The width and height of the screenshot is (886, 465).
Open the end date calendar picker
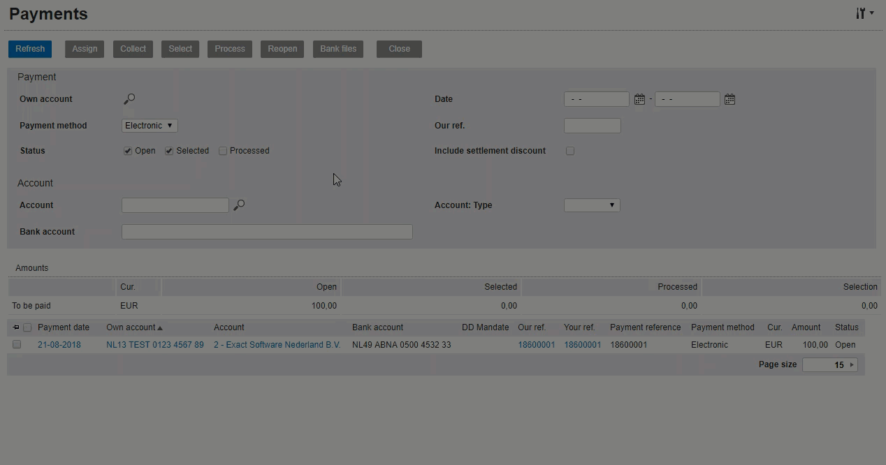pyautogui.click(x=729, y=99)
